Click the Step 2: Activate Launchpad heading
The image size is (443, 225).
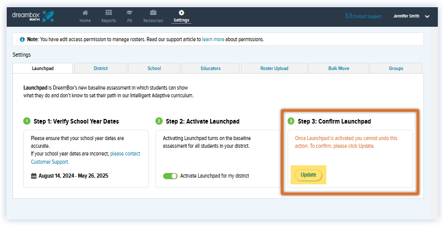pyautogui.click(x=202, y=122)
